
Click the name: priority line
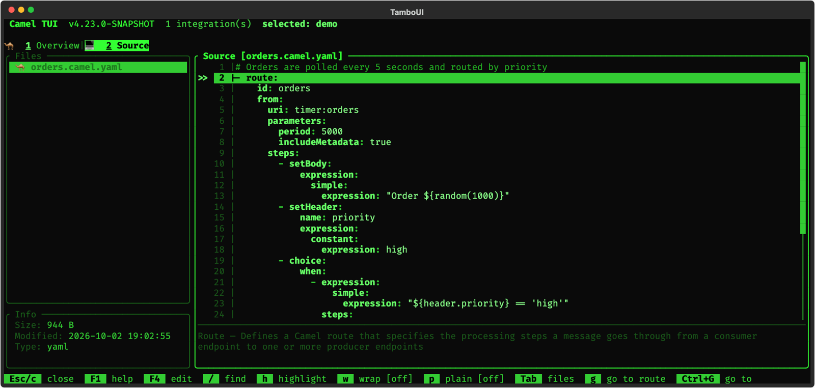(x=337, y=217)
